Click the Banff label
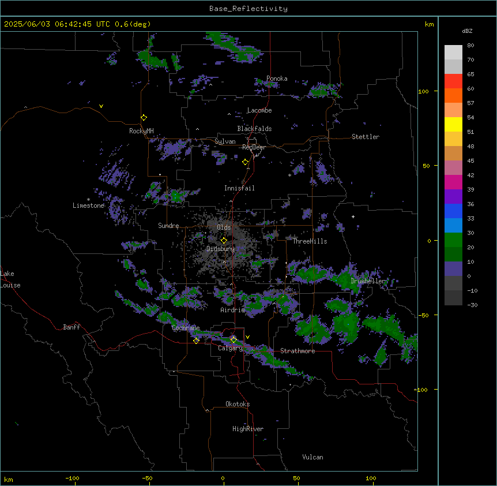The image size is (497, 486). click(71, 327)
